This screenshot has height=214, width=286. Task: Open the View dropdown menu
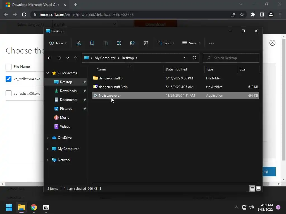191,43
